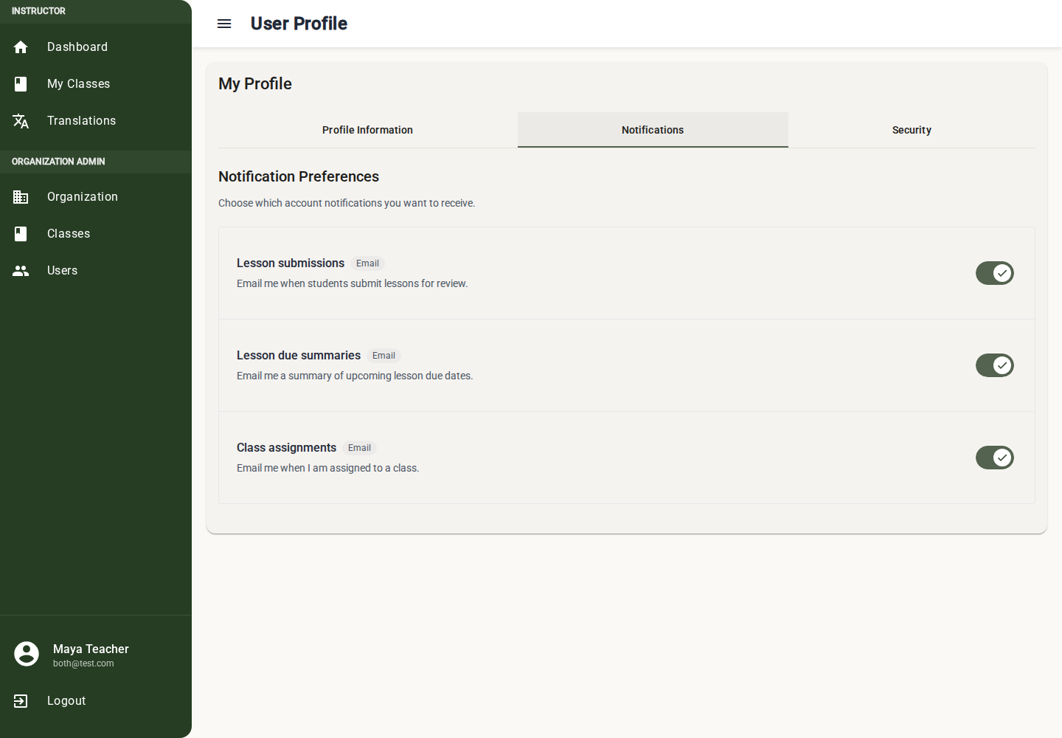This screenshot has height=738, width=1062.
Task: Click the Logout link
Action: pos(96,701)
